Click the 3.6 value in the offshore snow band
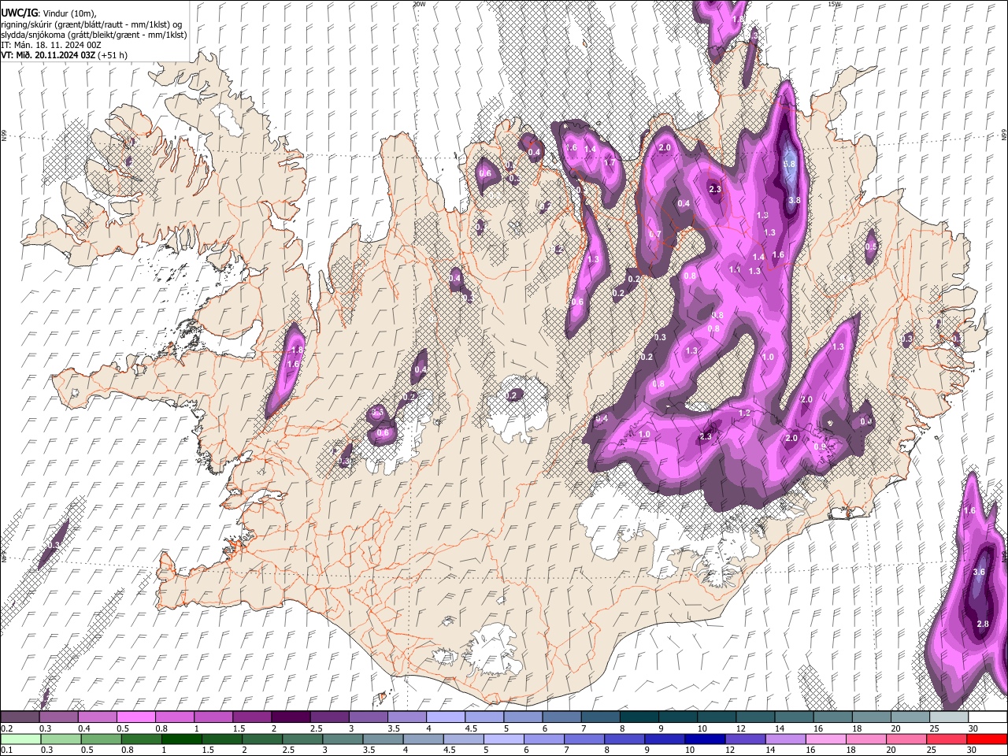Image resolution: width=1008 pixels, height=756 pixels. tap(979, 572)
